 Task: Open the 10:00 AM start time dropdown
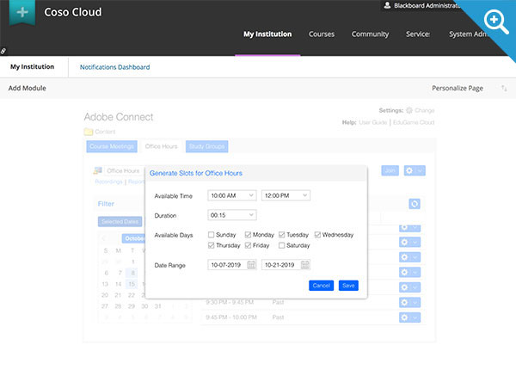232,195
